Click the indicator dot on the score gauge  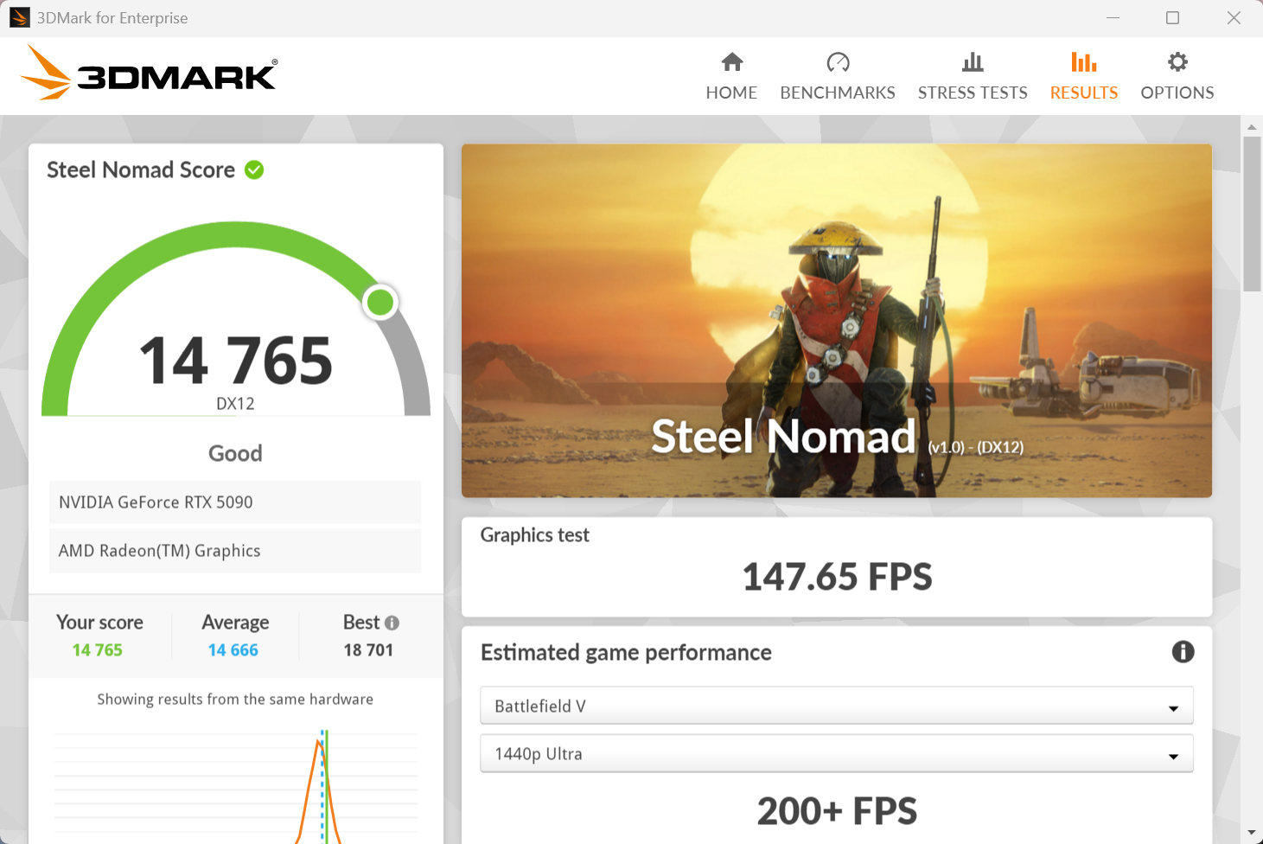pyautogui.click(x=380, y=302)
